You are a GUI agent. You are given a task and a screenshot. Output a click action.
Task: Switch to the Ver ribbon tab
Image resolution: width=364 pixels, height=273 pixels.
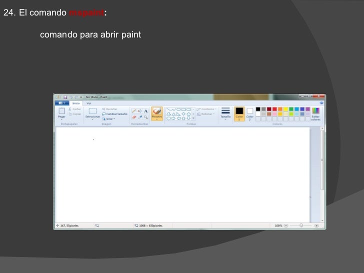88,103
